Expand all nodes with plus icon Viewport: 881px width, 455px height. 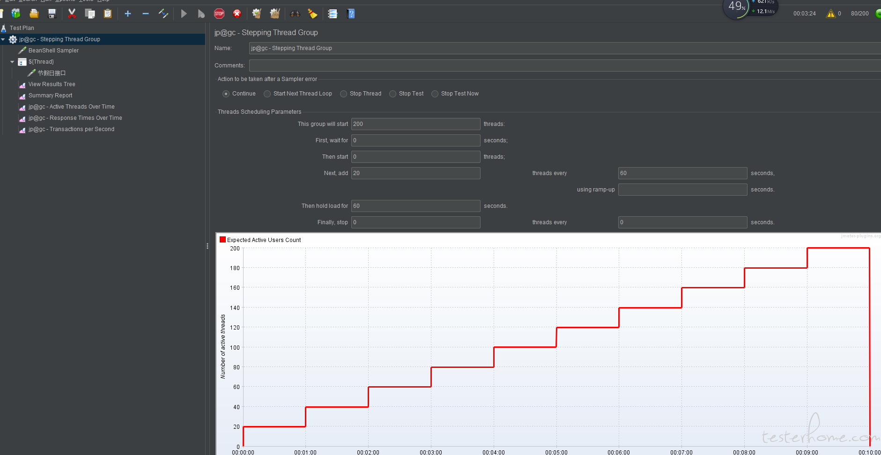tap(127, 14)
